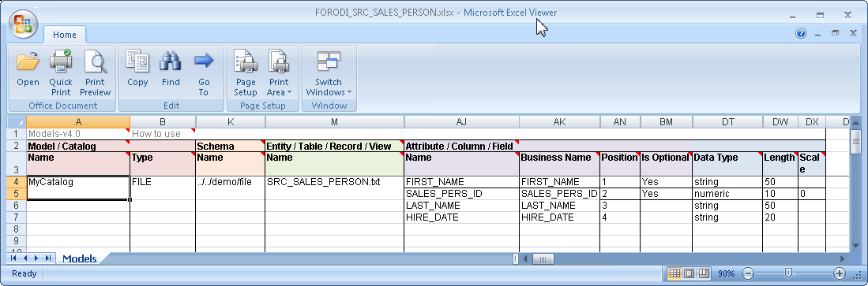Viewport: 868px width, 286px height.
Task: Click the Quick Print icon
Action: click(x=61, y=73)
